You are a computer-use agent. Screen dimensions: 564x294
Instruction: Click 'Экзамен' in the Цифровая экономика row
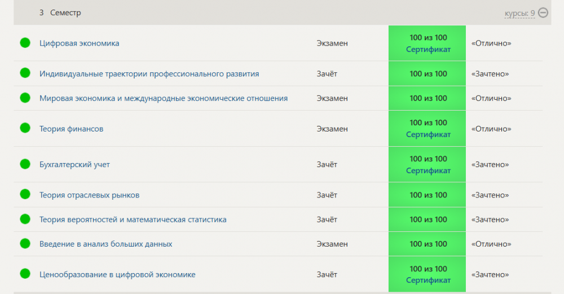[332, 43]
